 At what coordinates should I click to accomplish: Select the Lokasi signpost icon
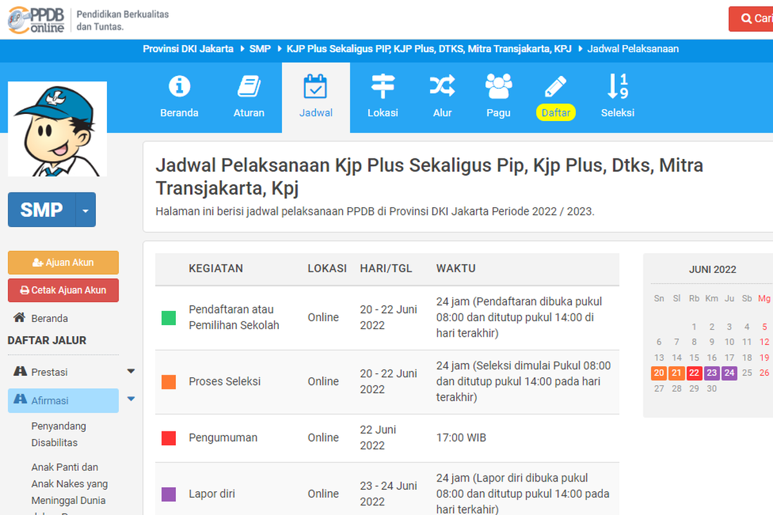coord(383,86)
